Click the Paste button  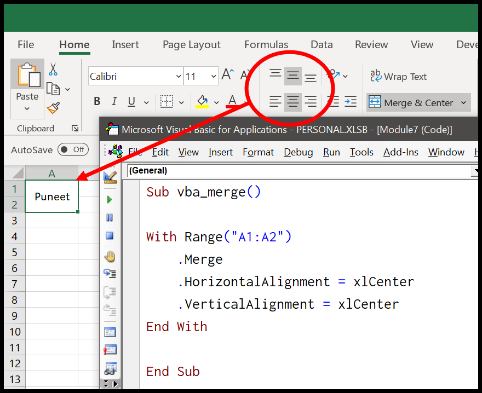coord(27,89)
